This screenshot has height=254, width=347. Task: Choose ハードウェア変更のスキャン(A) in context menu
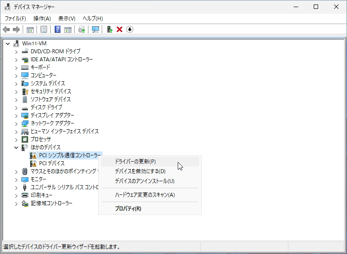(x=150, y=195)
